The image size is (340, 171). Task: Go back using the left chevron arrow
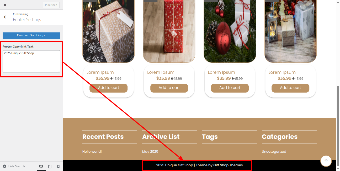point(5,17)
